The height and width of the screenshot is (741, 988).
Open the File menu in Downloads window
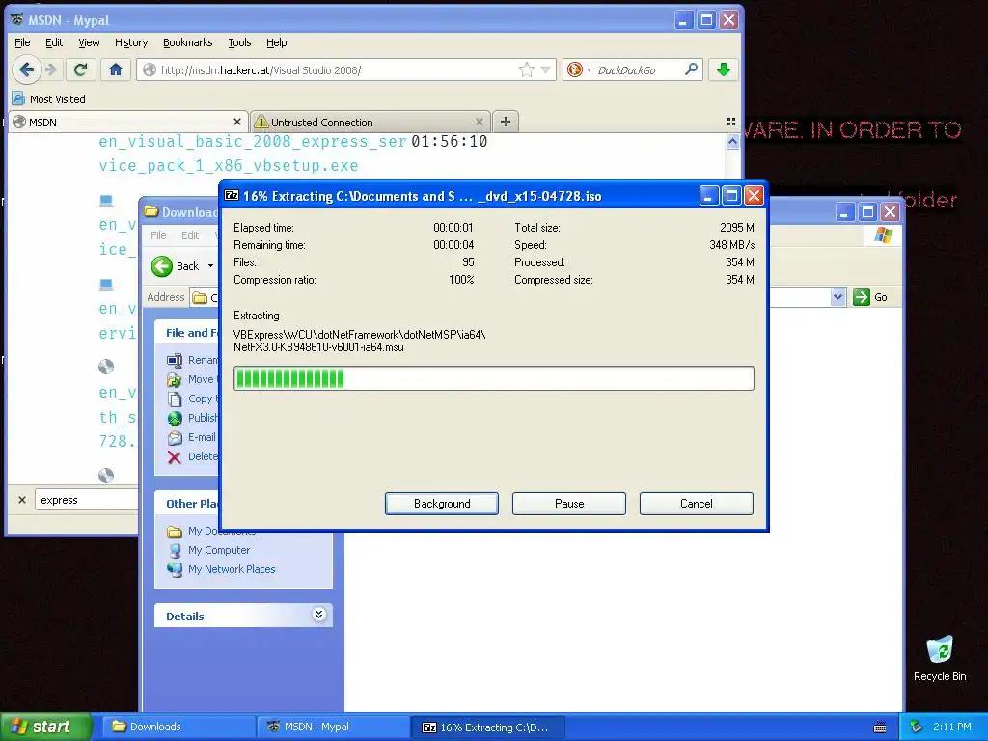tap(158, 235)
